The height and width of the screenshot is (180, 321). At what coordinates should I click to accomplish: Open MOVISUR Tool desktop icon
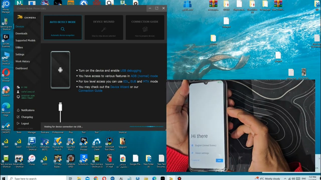[x=110, y=144]
